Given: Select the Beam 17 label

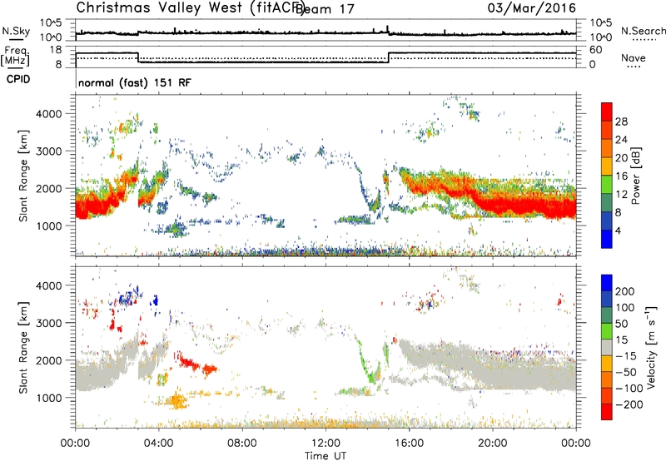Looking at the screenshot, I should [325, 9].
